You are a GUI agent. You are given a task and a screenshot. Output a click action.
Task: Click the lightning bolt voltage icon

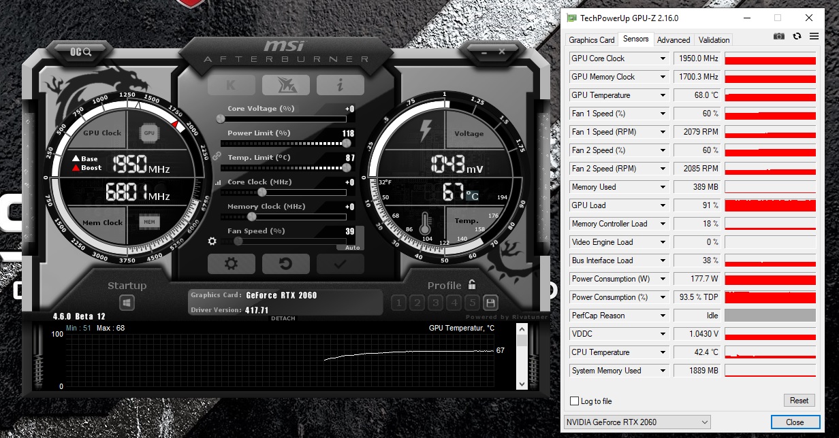(x=426, y=131)
